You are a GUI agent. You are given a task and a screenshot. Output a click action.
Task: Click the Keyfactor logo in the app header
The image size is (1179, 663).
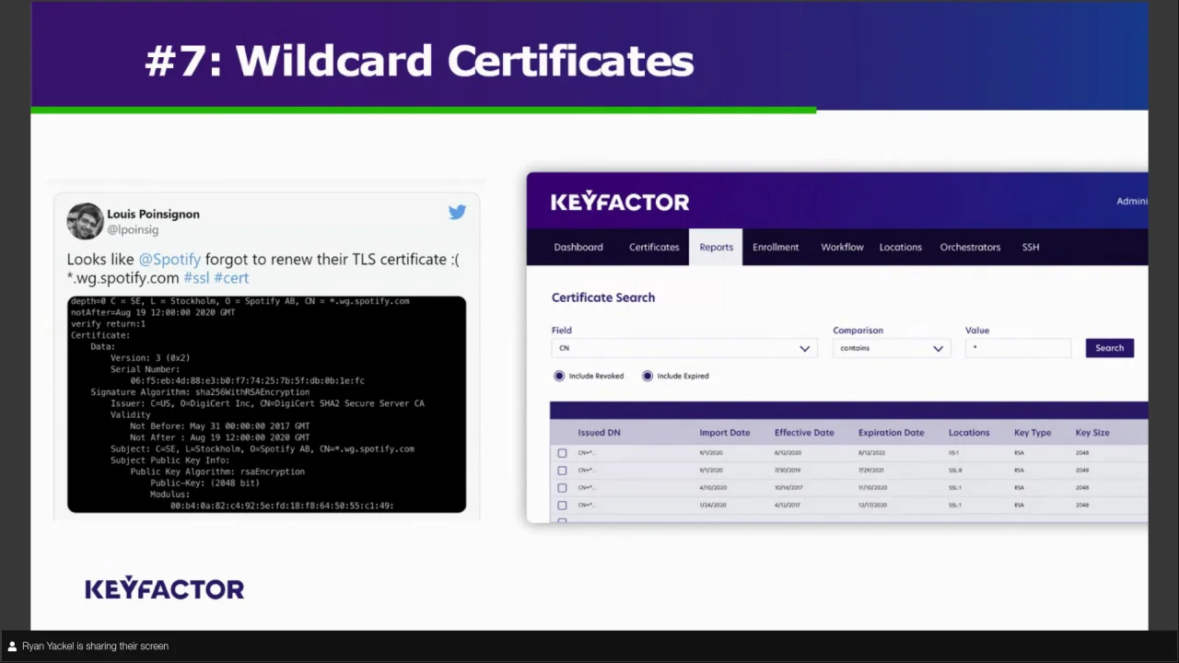(620, 202)
